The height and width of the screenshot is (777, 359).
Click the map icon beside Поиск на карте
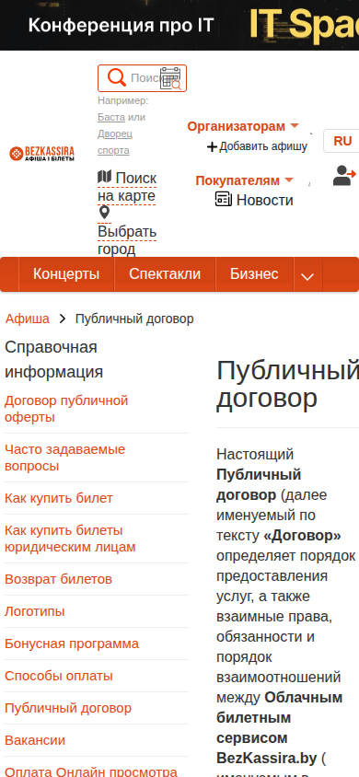point(105,177)
